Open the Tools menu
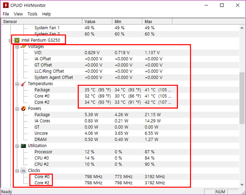This screenshot has width=246, height=195. [32, 14]
